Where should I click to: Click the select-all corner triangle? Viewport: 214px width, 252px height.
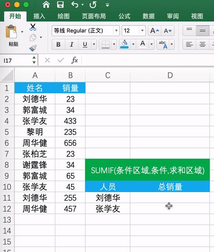point(7,75)
